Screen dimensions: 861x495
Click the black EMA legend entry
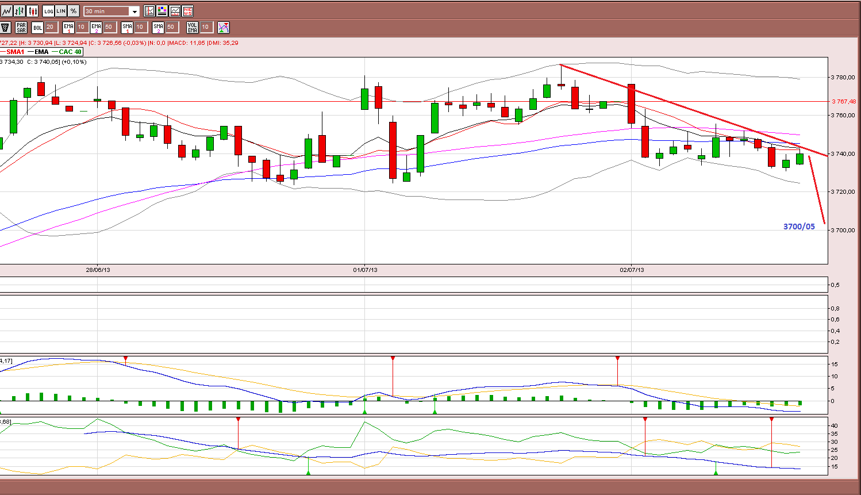click(39, 52)
